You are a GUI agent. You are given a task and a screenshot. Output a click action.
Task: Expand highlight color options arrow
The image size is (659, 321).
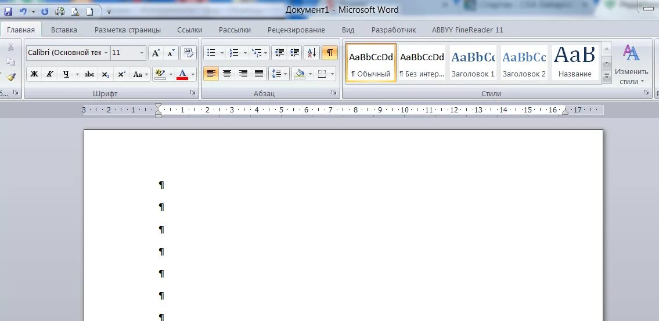point(171,74)
